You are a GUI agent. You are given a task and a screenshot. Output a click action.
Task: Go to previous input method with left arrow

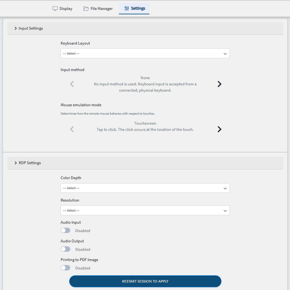click(72, 84)
